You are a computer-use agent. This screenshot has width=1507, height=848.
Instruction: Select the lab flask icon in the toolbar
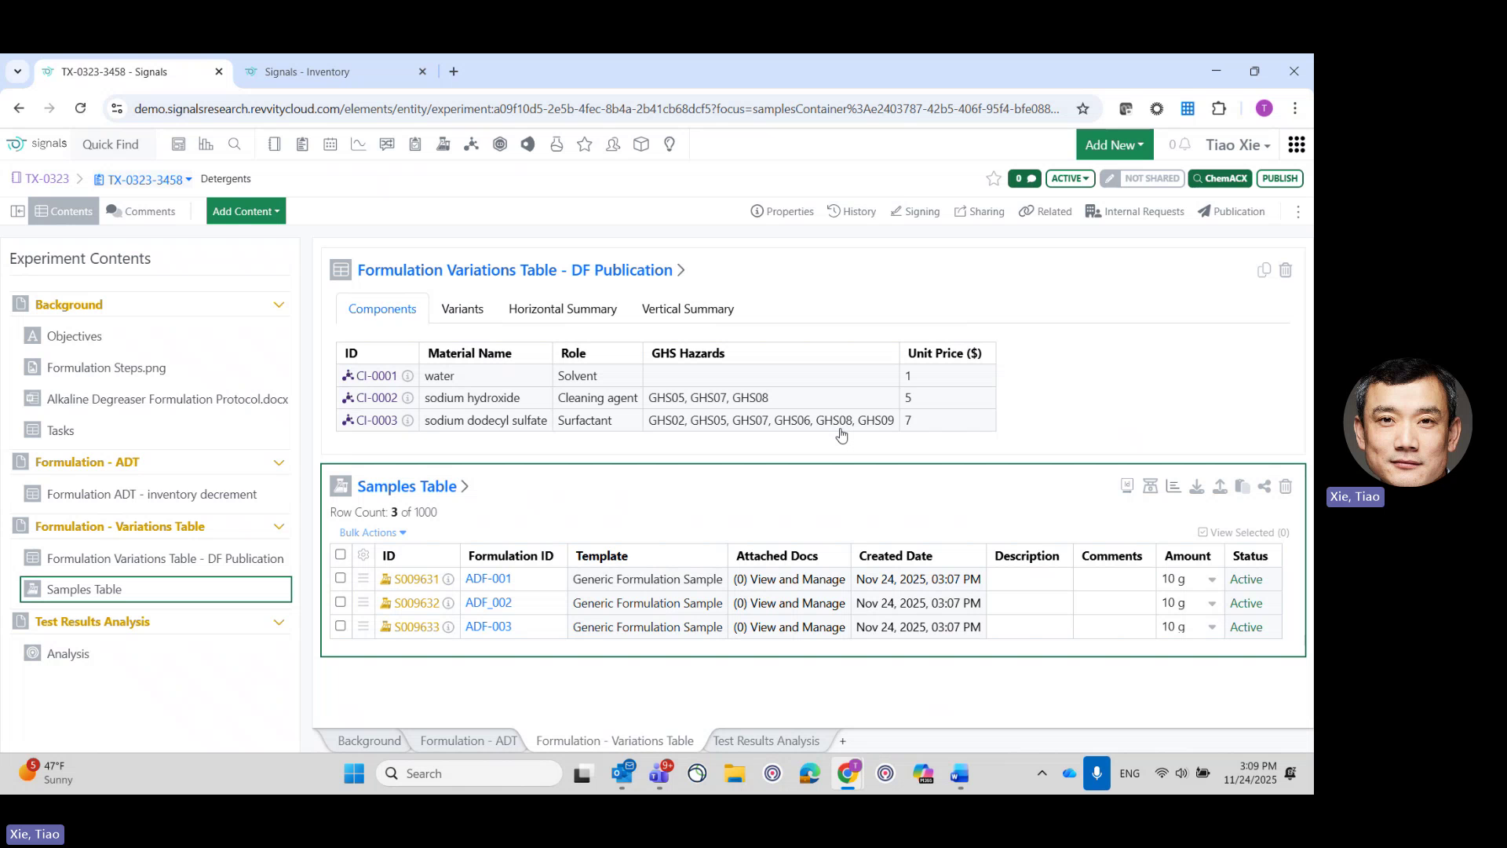[x=556, y=144]
